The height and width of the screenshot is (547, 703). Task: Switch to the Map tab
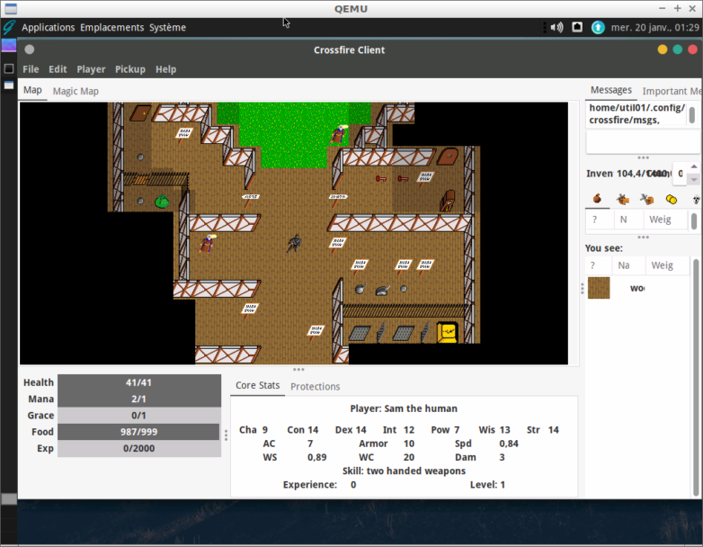[32, 90]
